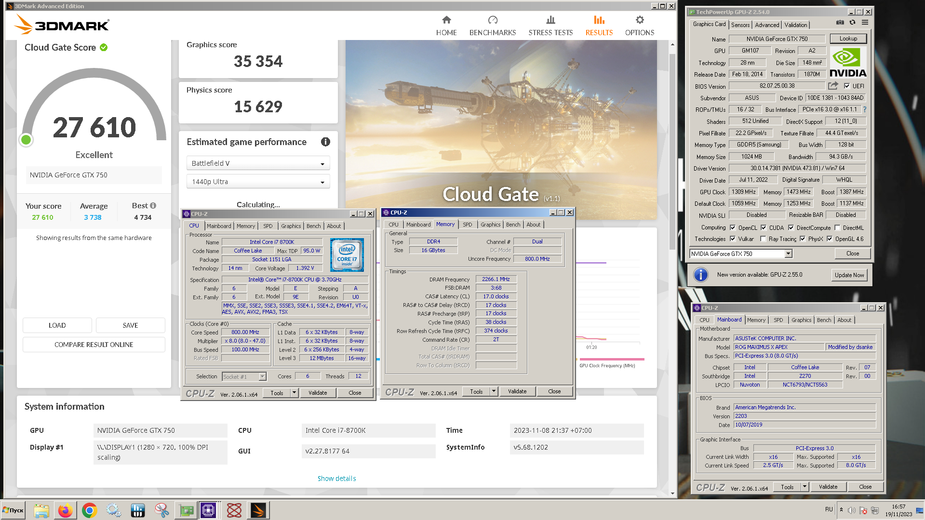Open the 3DMark HOME section
The image size is (925, 520).
tap(446, 26)
